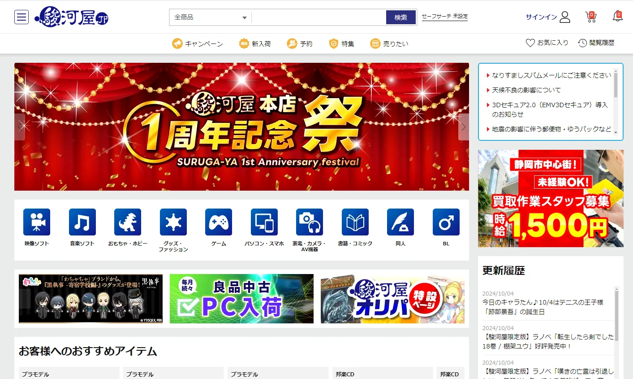Open the shopping cart
633x379 pixels.
591,17
